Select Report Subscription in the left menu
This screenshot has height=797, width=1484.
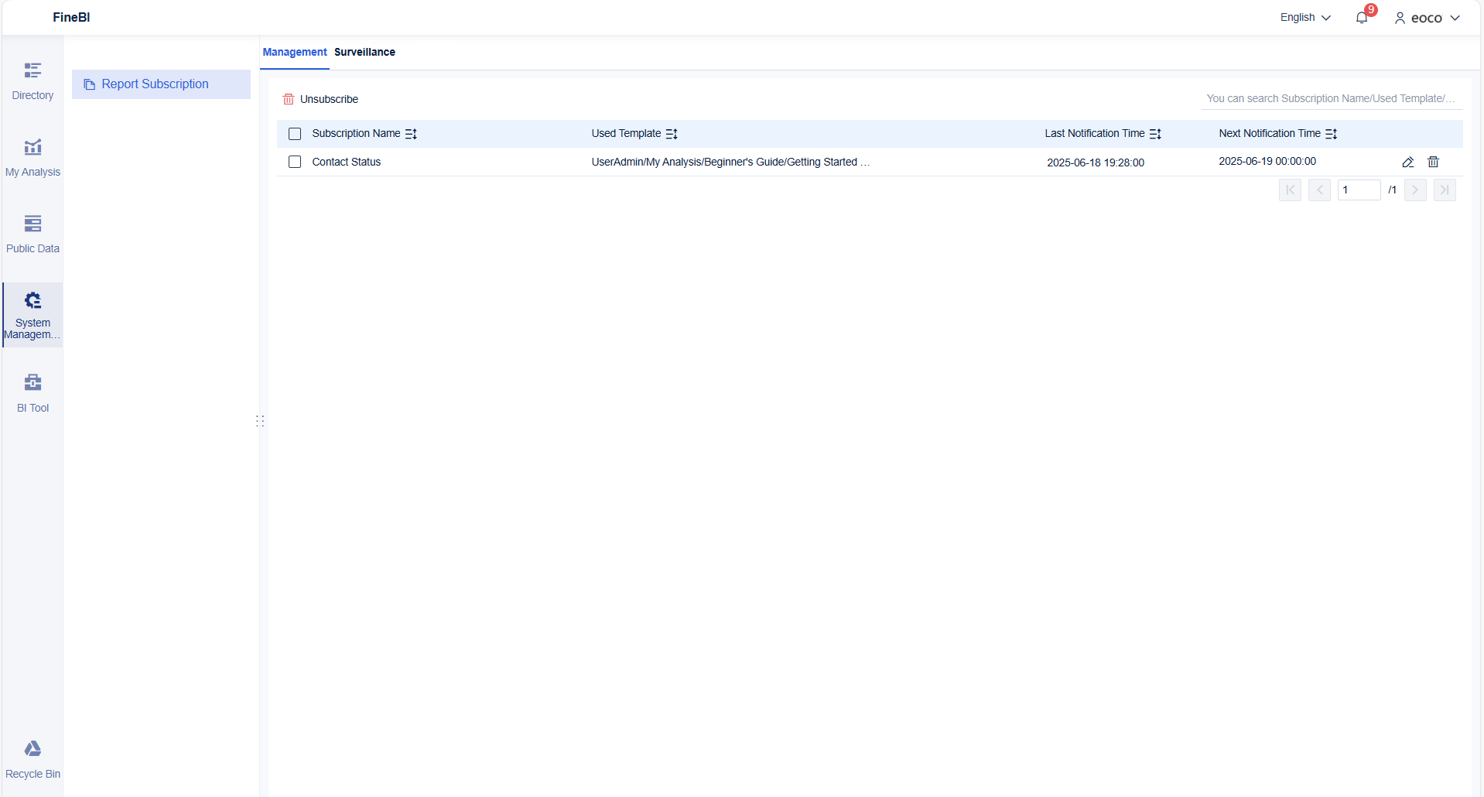(161, 84)
